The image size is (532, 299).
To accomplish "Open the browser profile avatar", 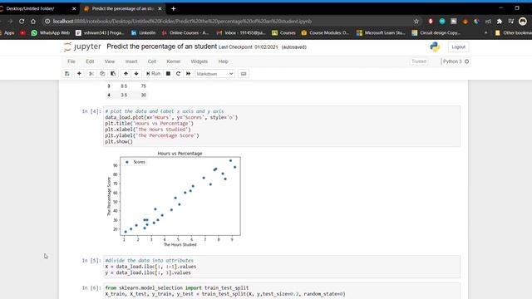I will tap(523, 21).
